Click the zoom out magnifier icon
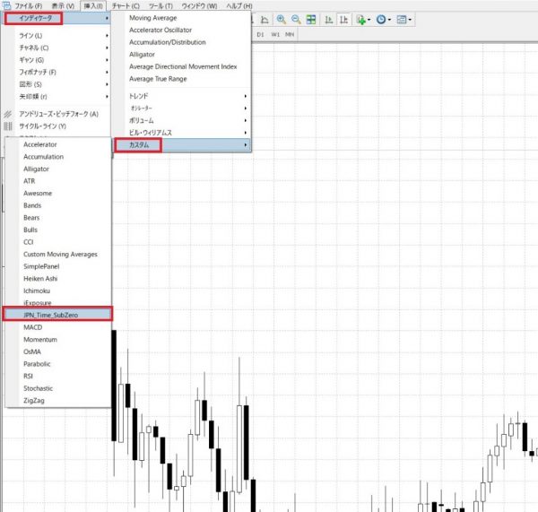Screen dimensions: 538x512 coord(295,19)
